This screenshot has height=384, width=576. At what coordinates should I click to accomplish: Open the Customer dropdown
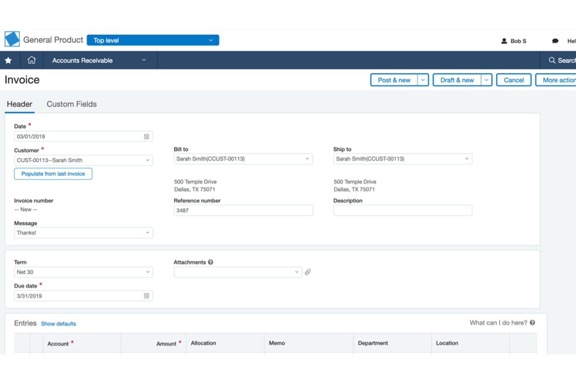point(83,160)
